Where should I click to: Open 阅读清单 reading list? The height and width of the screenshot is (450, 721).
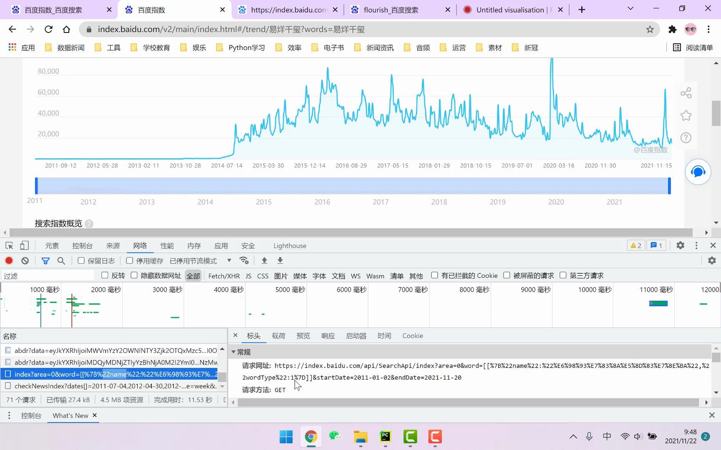[693, 47]
